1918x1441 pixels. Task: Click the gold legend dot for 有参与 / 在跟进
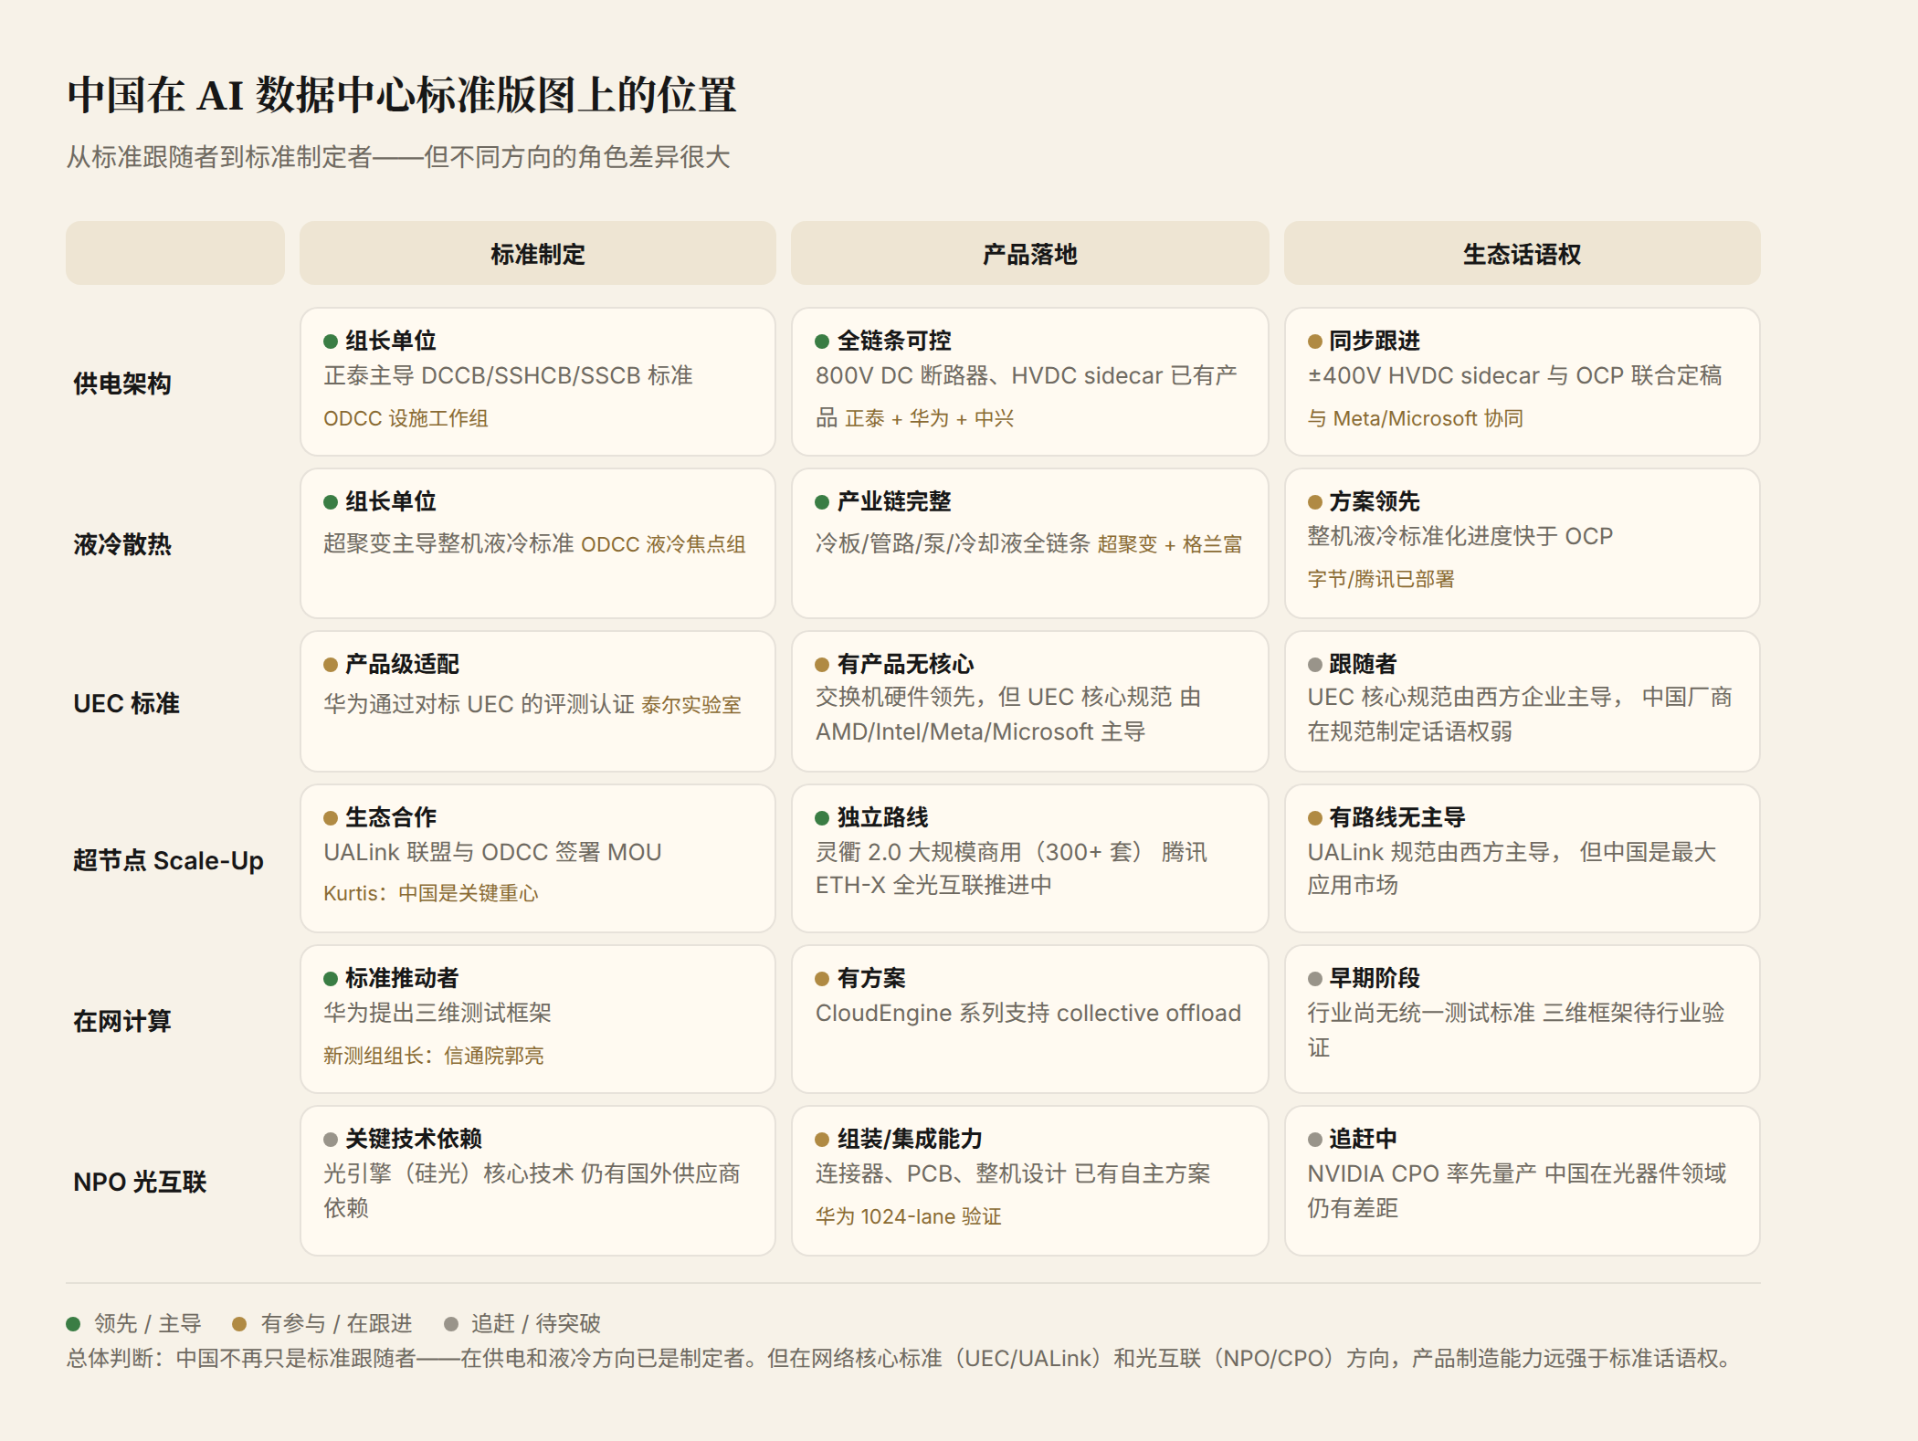(x=239, y=1324)
